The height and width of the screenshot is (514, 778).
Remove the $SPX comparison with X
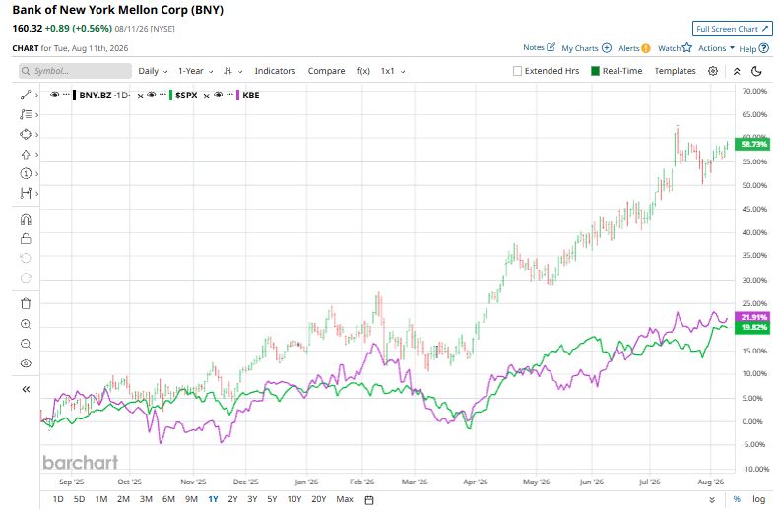pos(207,96)
